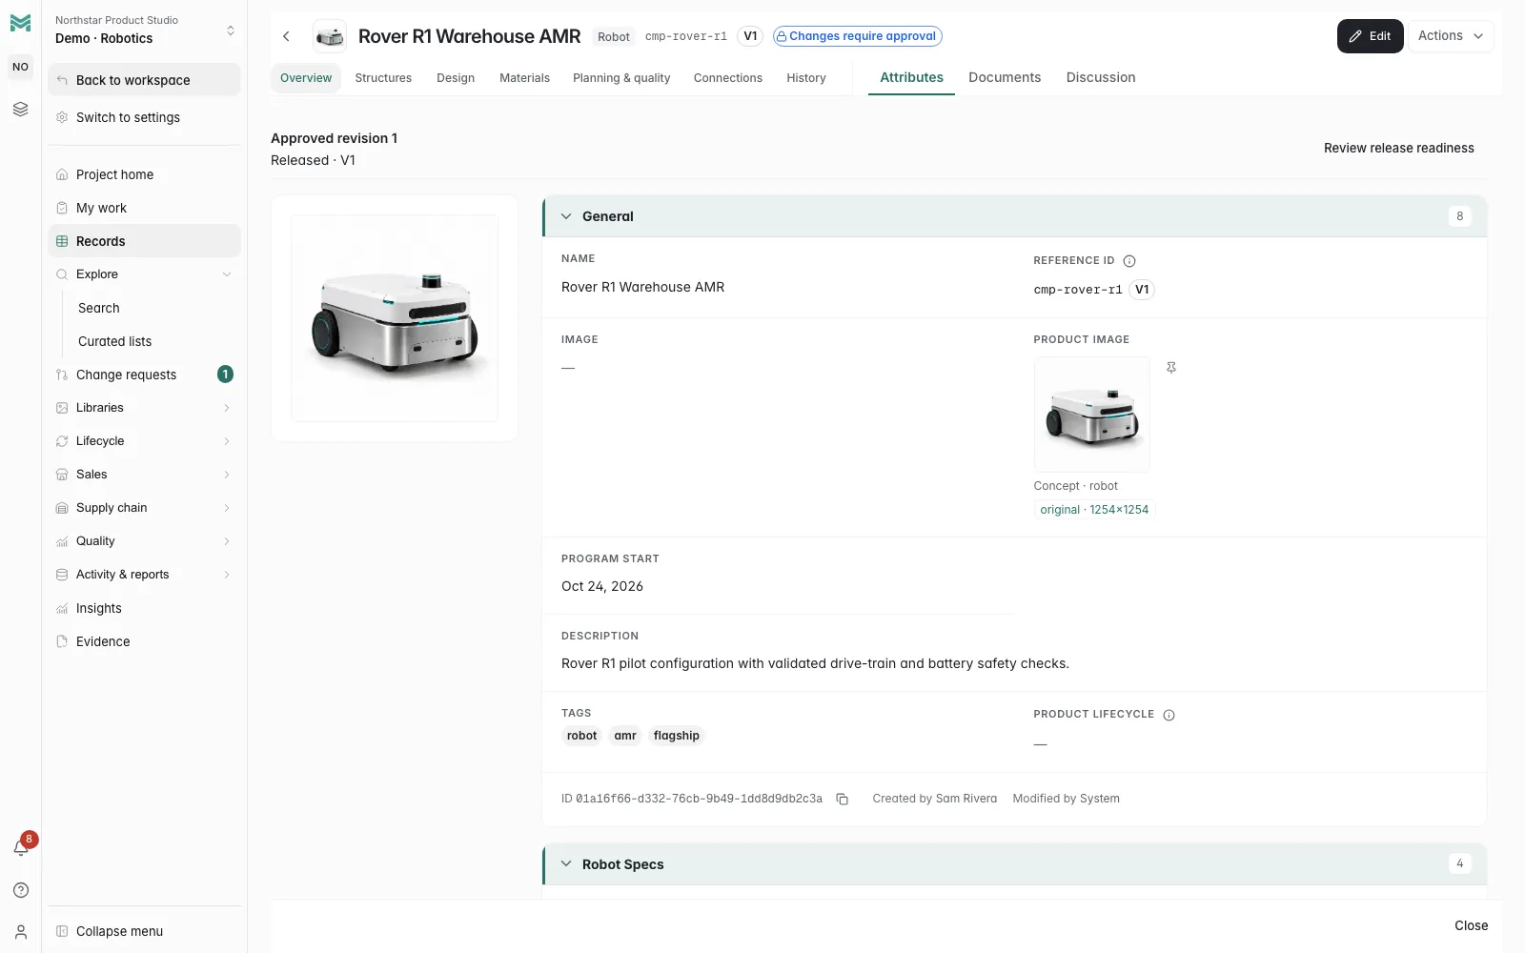Screen dimensions: 1525x953
Task: Expand the Lifecycle menu
Action: [227, 441]
